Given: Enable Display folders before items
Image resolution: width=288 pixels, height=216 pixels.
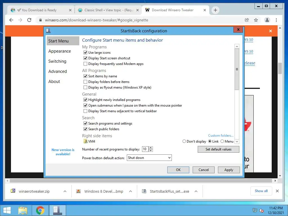Looking at the screenshot, I should 85,82.
